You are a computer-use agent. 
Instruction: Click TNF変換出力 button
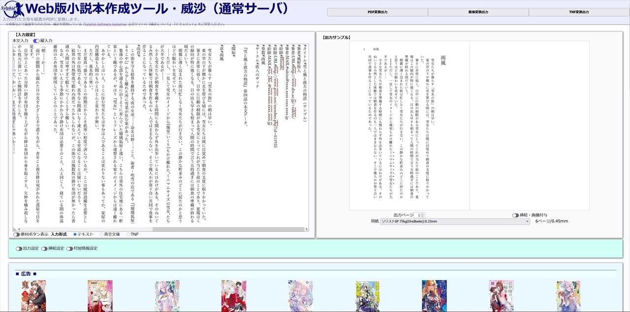coord(579,12)
